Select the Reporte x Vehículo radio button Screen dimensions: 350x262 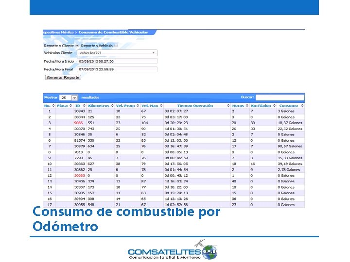[116, 46]
